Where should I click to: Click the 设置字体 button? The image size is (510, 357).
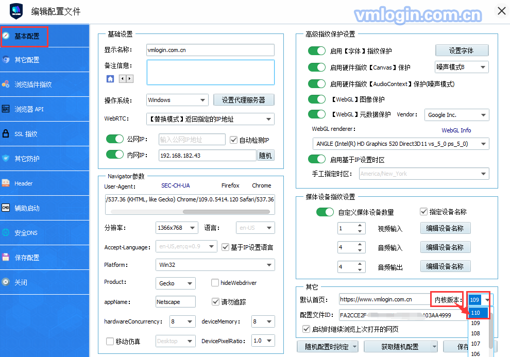point(462,50)
